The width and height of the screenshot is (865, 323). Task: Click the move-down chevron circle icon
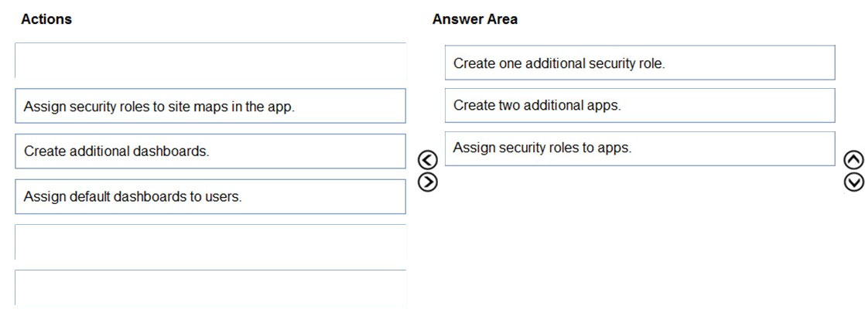coord(853,182)
